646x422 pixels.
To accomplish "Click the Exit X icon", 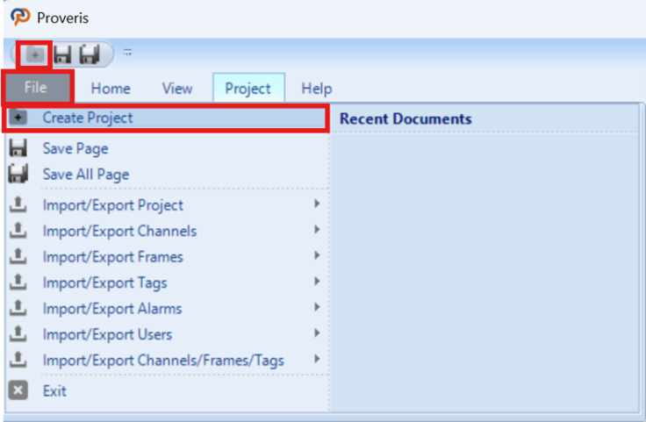I will (x=18, y=390).
